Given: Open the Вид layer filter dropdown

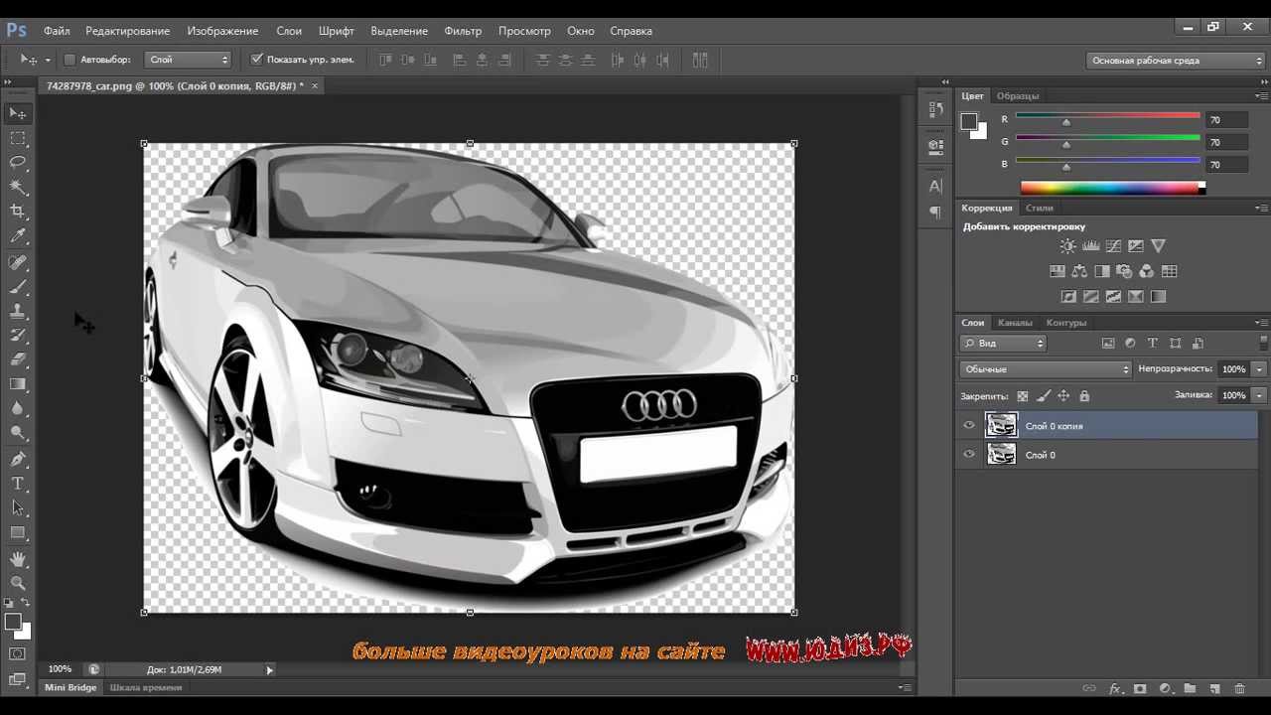Looking at the screenshot, I should click(x=1004, y=343).
